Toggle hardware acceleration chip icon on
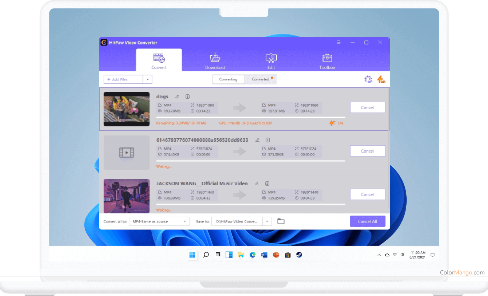488x296 pixels. click(x=369, y=79)
